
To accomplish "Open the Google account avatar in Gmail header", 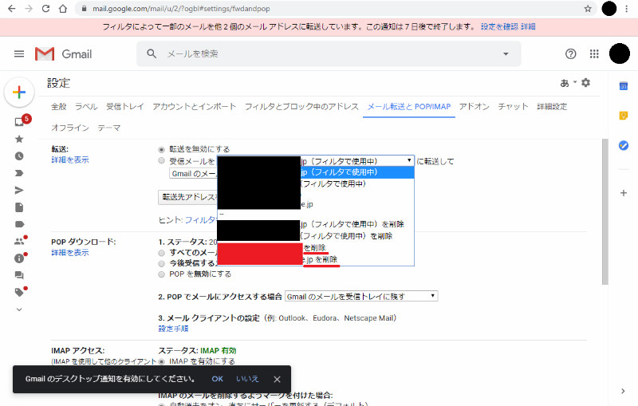I will 620,53.
